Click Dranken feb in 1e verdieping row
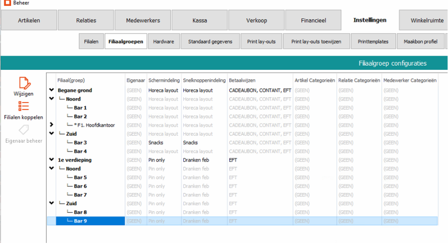This screenshot has height=248, width=448. (196, 160)
